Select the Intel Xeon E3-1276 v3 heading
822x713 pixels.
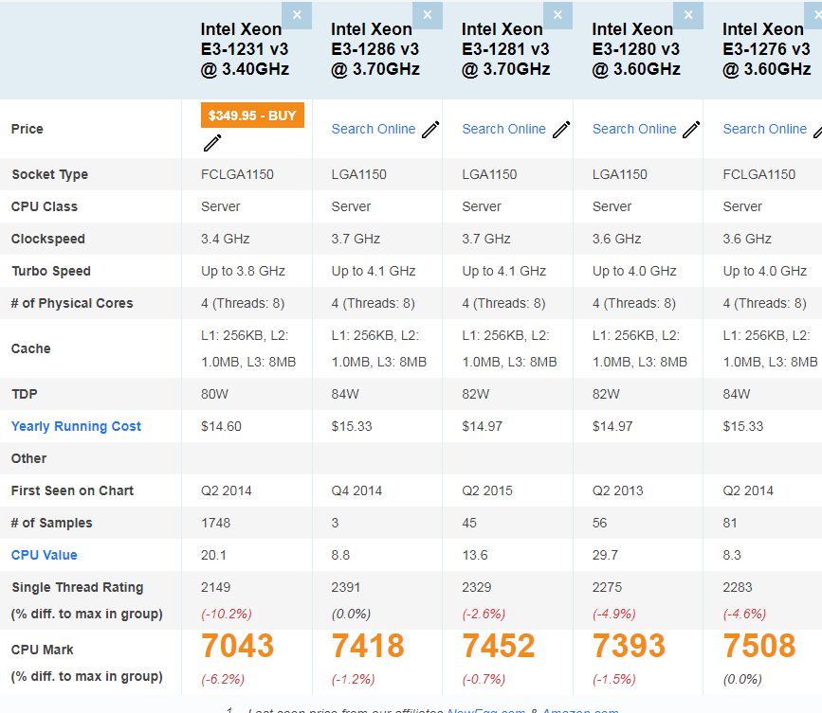[x=767, y=49]
